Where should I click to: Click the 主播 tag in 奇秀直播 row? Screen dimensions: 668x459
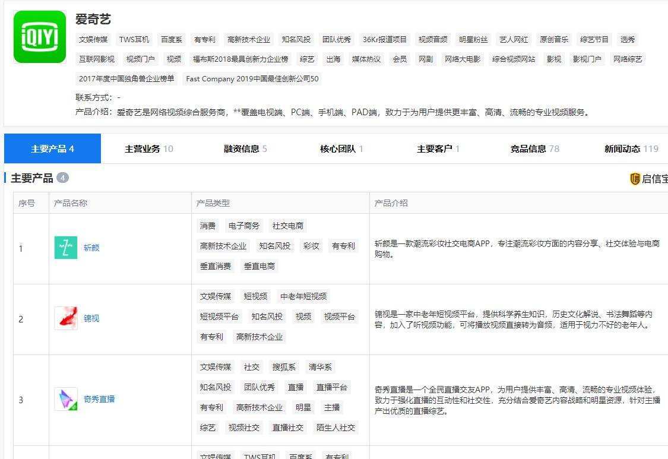(332, 407)
